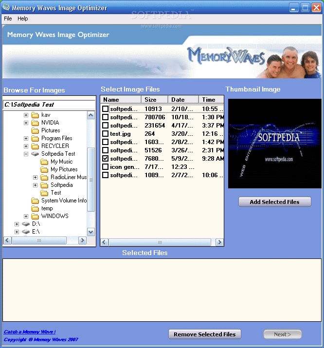Expand the kav folder node
The image size is (324, 348).
point(26,115)
